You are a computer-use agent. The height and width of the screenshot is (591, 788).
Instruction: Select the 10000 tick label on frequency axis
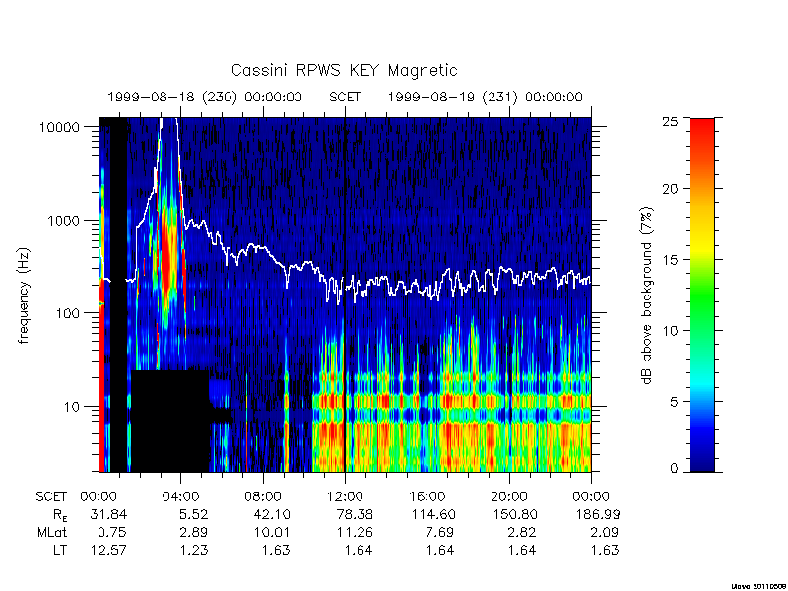click(x=59, y=127)
